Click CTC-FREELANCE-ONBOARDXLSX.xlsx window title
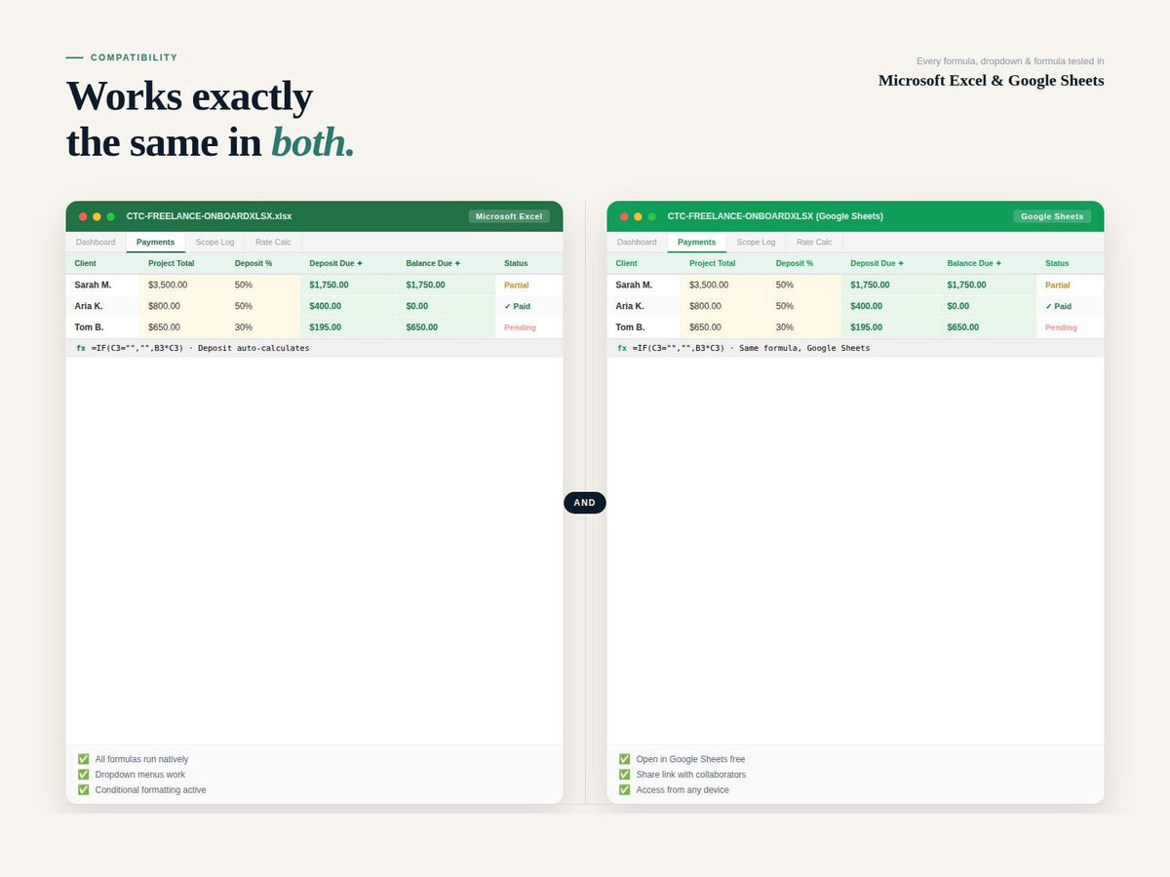This screenshot has height=877, width=1170. [209, 216]
